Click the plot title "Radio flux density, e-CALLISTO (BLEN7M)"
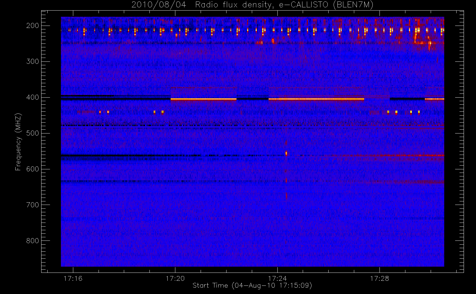This screenshot has height=294, width=476. coord(284,5)
